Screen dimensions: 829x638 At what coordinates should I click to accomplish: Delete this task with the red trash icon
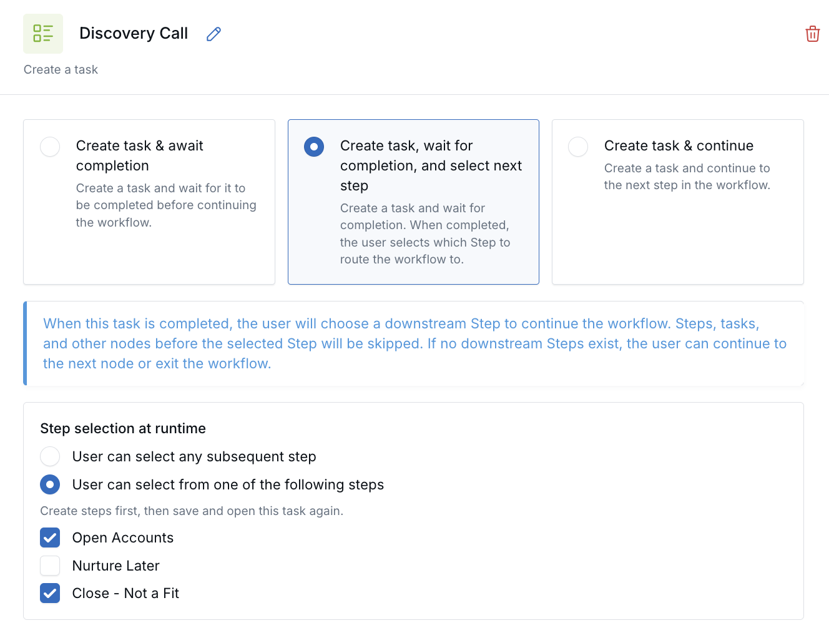pos(812,34)
